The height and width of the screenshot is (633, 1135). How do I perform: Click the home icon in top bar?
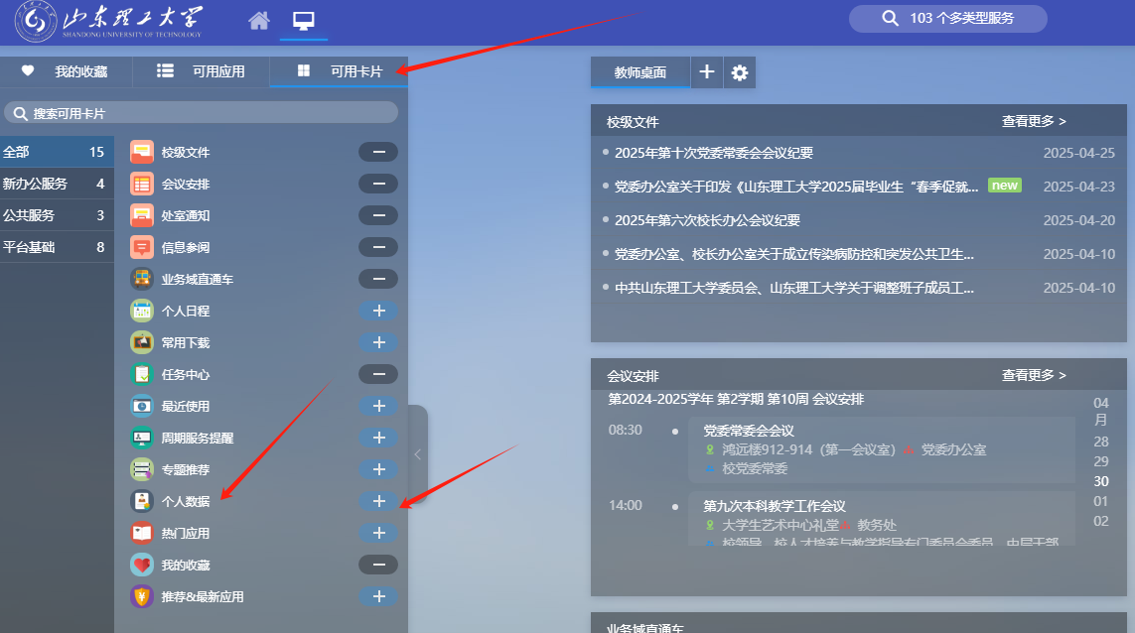[x=259, y=21]
